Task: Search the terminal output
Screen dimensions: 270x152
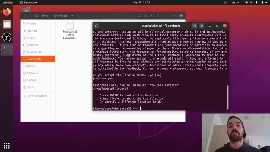Action: [195, 26]
